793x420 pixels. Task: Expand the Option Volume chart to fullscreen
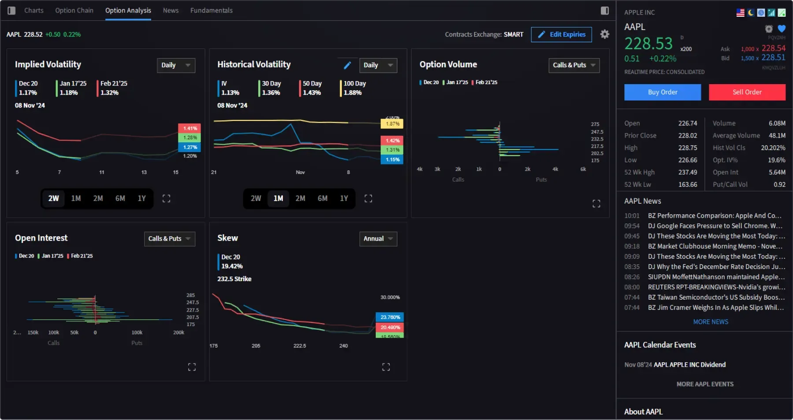pos(597,203)
